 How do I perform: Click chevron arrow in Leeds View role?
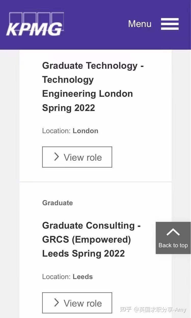tap(57, 303)
